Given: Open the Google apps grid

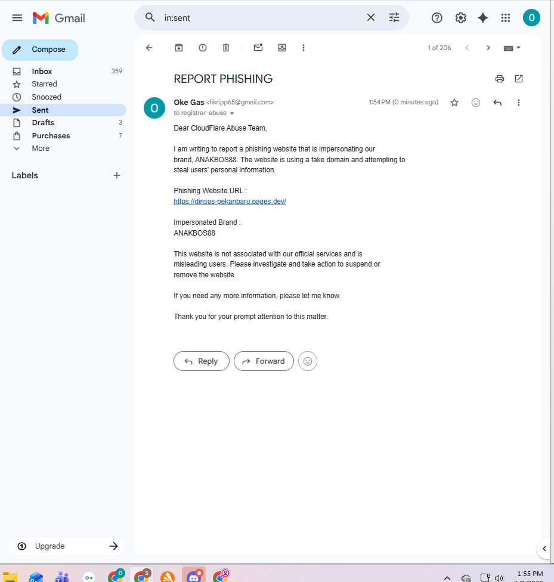Looking at the screenshot, I should tap(505, 18).
